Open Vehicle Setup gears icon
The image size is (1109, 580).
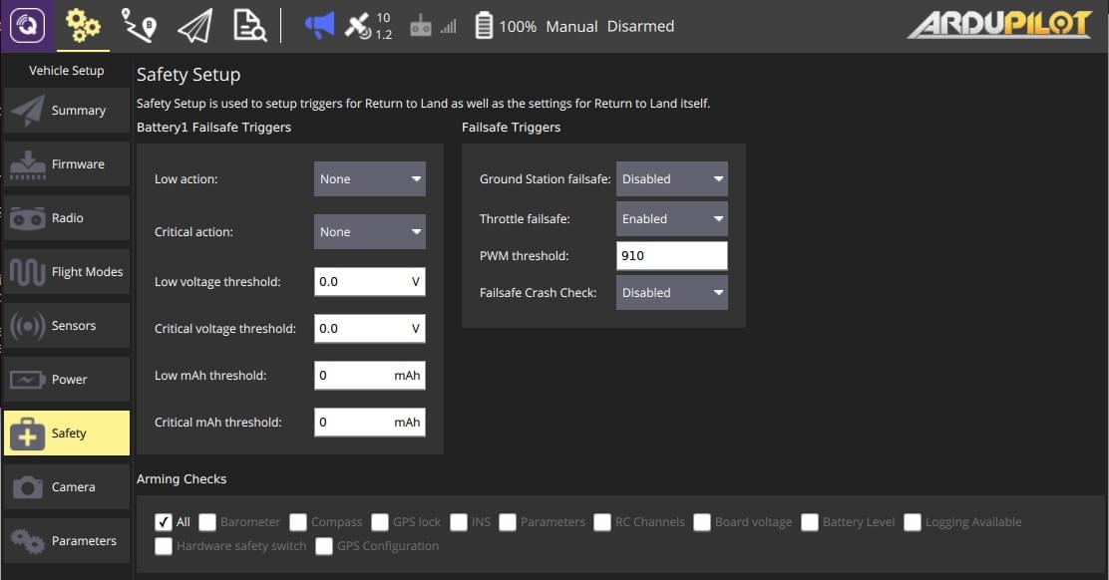click(83, 26)
